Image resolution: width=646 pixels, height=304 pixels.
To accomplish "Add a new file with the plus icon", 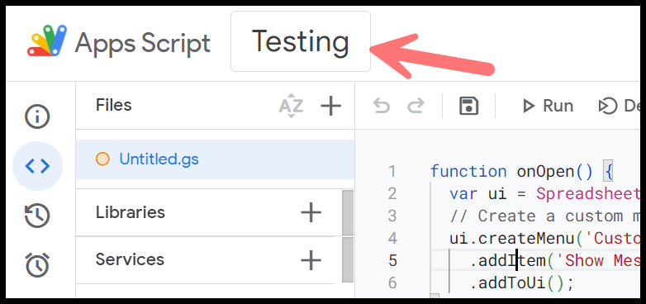I will click(x=330, y=106).
